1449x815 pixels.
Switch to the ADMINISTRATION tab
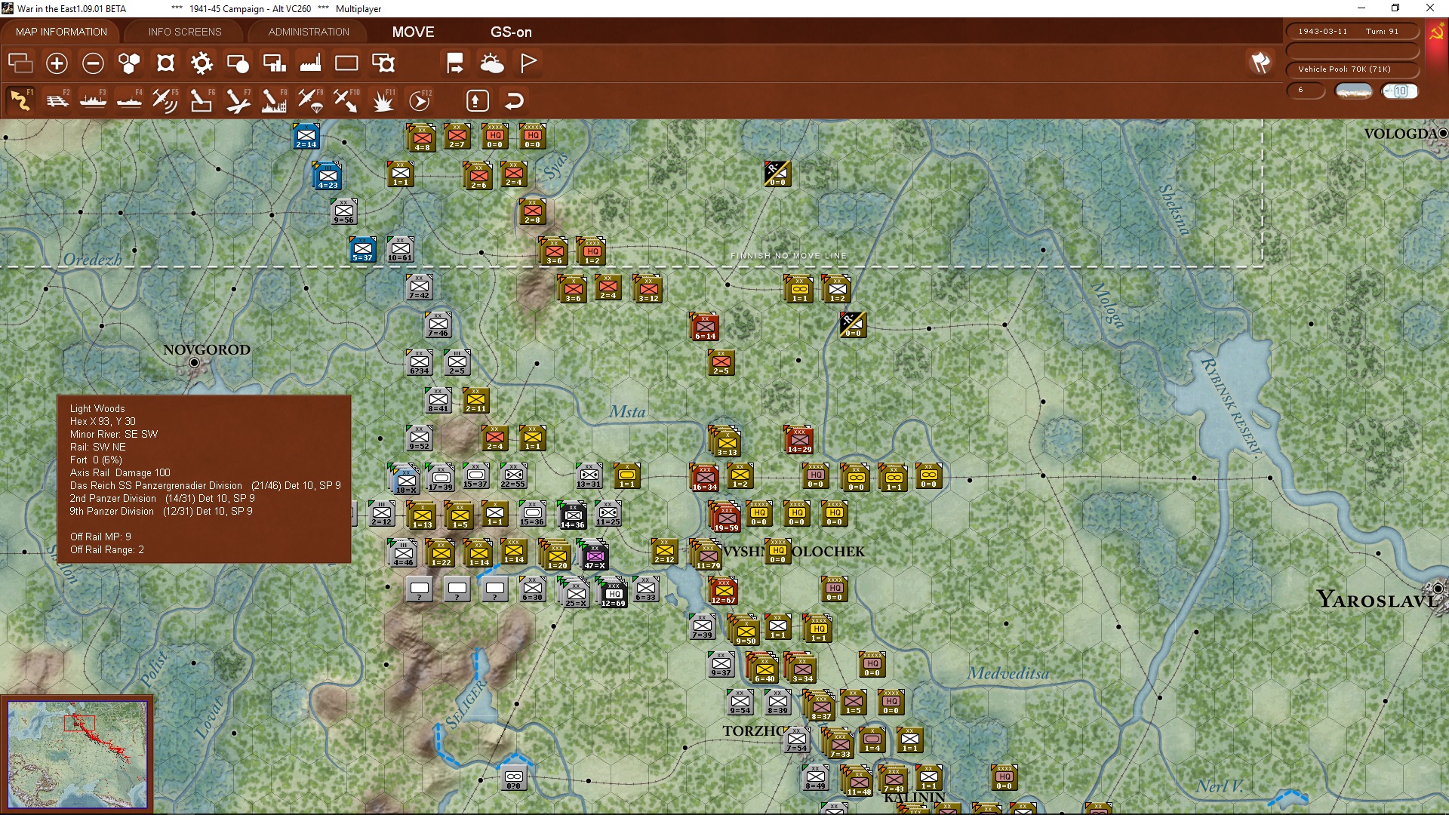pyautogui.click(x=309, y=32)
